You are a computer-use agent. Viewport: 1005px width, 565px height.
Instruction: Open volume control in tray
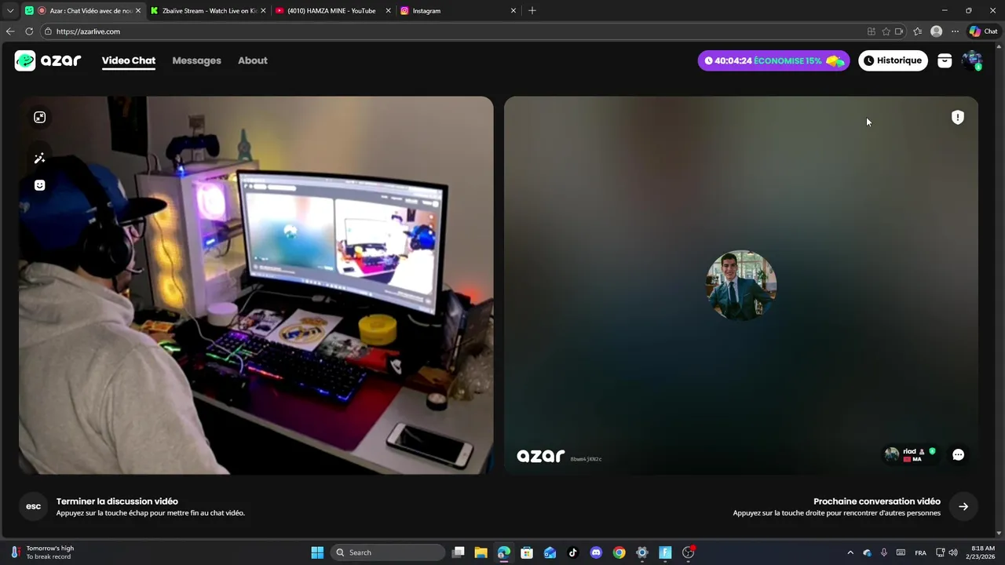[953, 552]
